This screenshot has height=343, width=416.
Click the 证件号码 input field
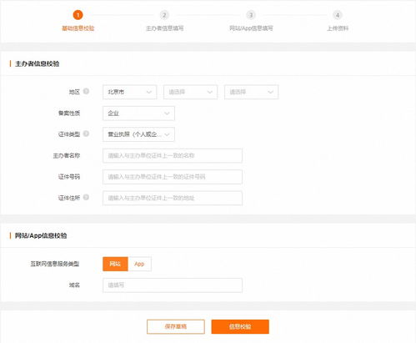[x=173, y=177]
